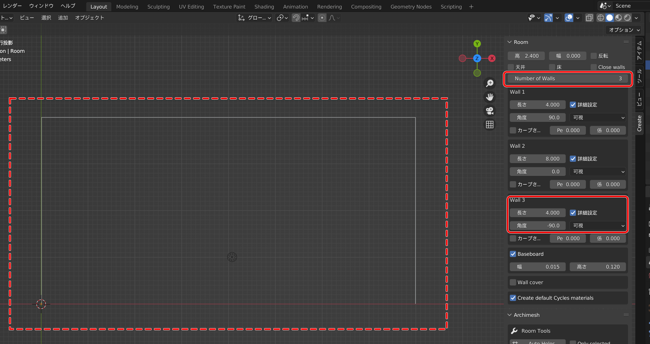Image resolution: width=650 pixels, height=344 pixels.
Task: Switch to the Shading workspace tab
Action: 264,7
